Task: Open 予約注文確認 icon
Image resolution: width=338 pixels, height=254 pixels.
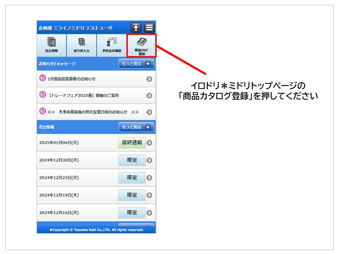Action: 111,46
